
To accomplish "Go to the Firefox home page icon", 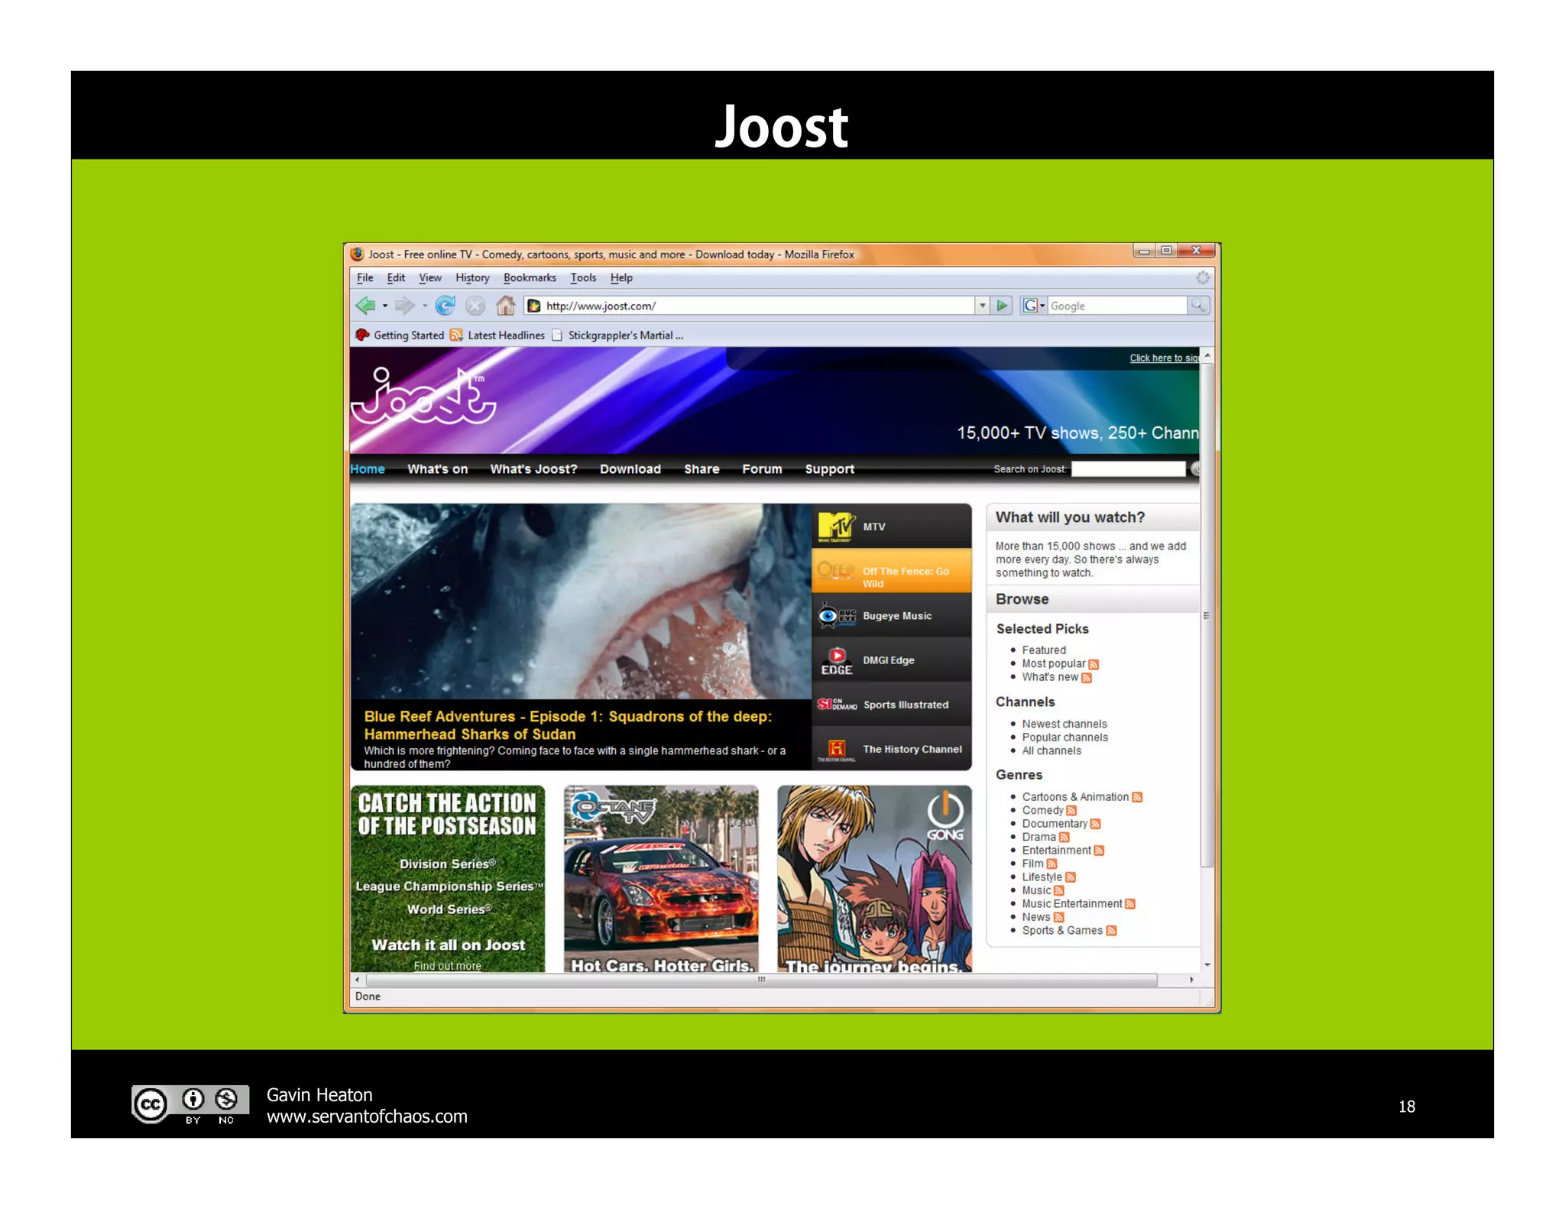I will coord(505,306).
